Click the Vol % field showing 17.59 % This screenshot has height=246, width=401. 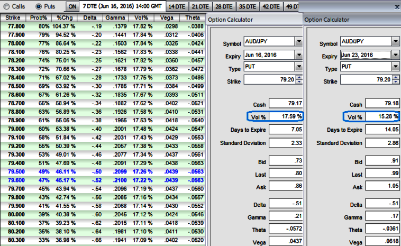pyautogui.click(x=286, y=116)
